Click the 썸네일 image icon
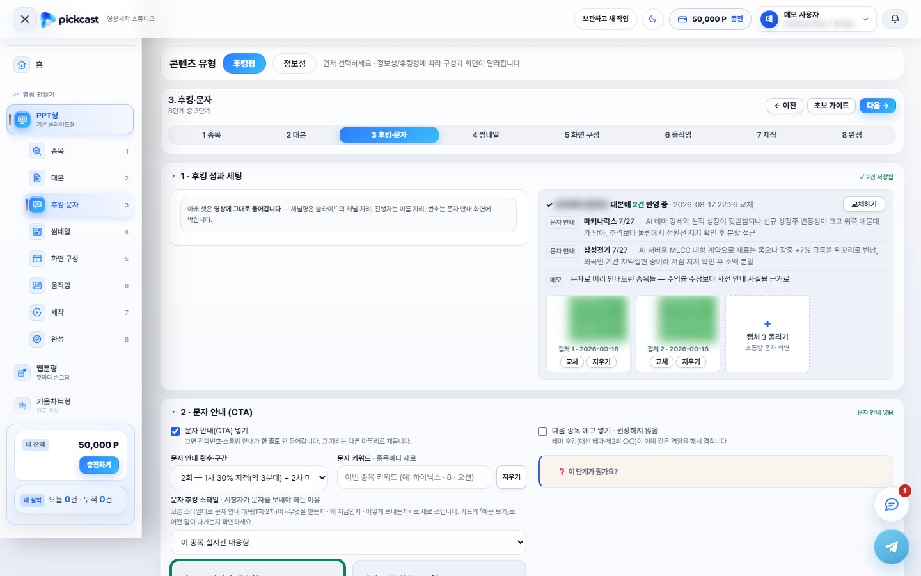Image resolution: width=921 pixels, height=576 pixels. (x=37, y=232)
